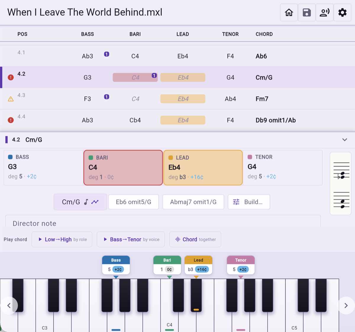Click the C4 piano key
This screenshot has width=355, height=332.
170,322
